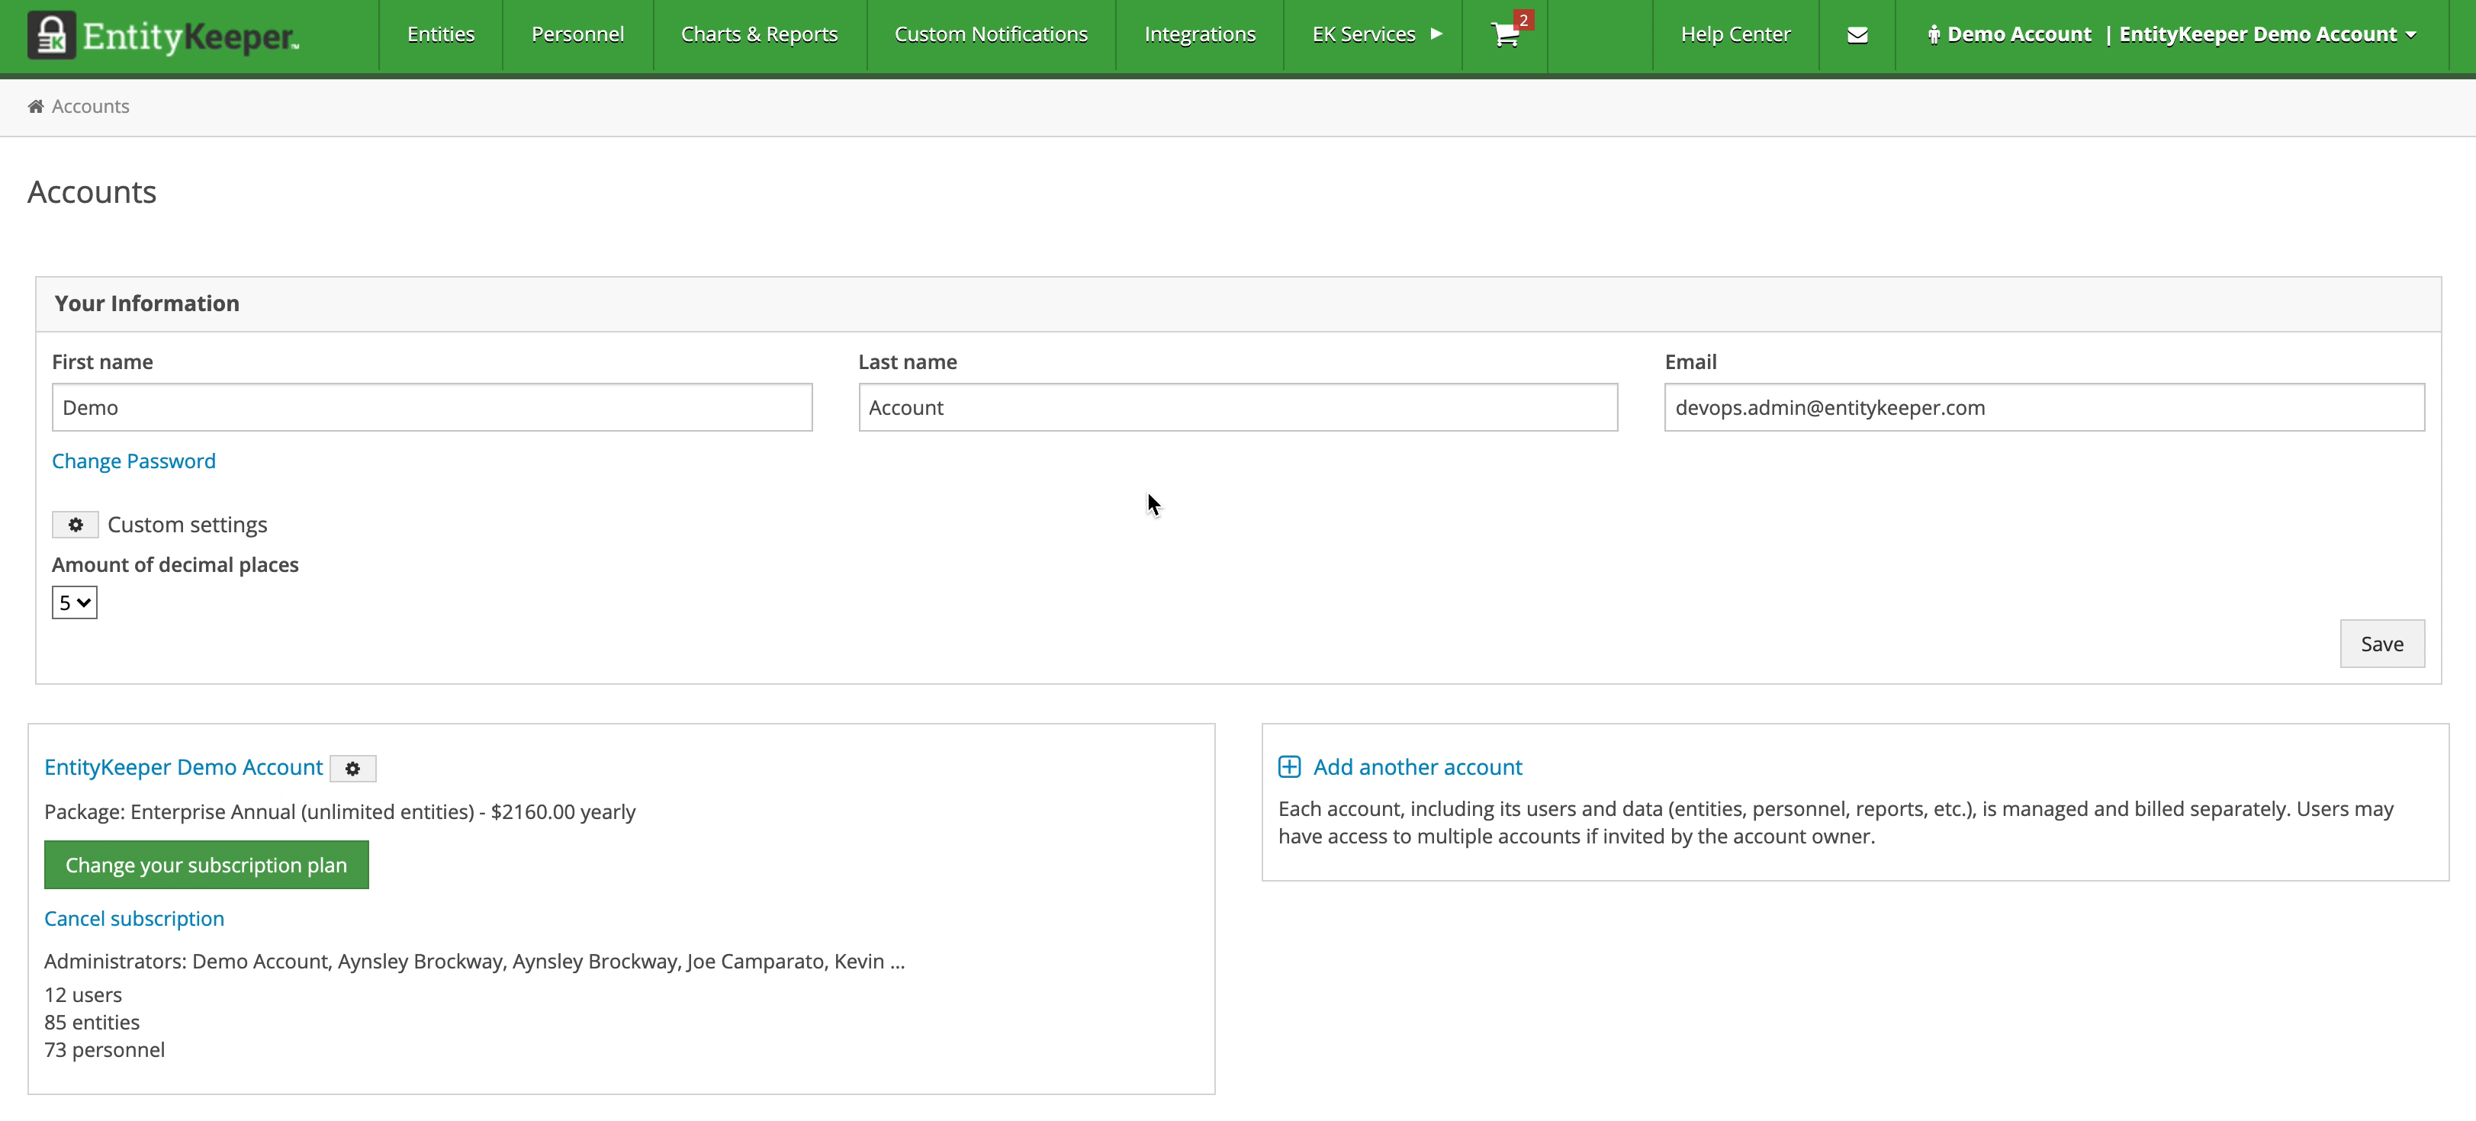
Task: Click the '85 entities' text
Action: click(x=92, y=1022)
